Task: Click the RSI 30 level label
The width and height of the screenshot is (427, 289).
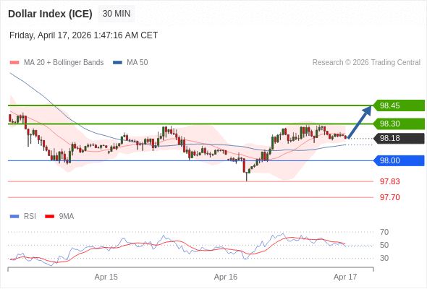Action: (x=384, y=258)
